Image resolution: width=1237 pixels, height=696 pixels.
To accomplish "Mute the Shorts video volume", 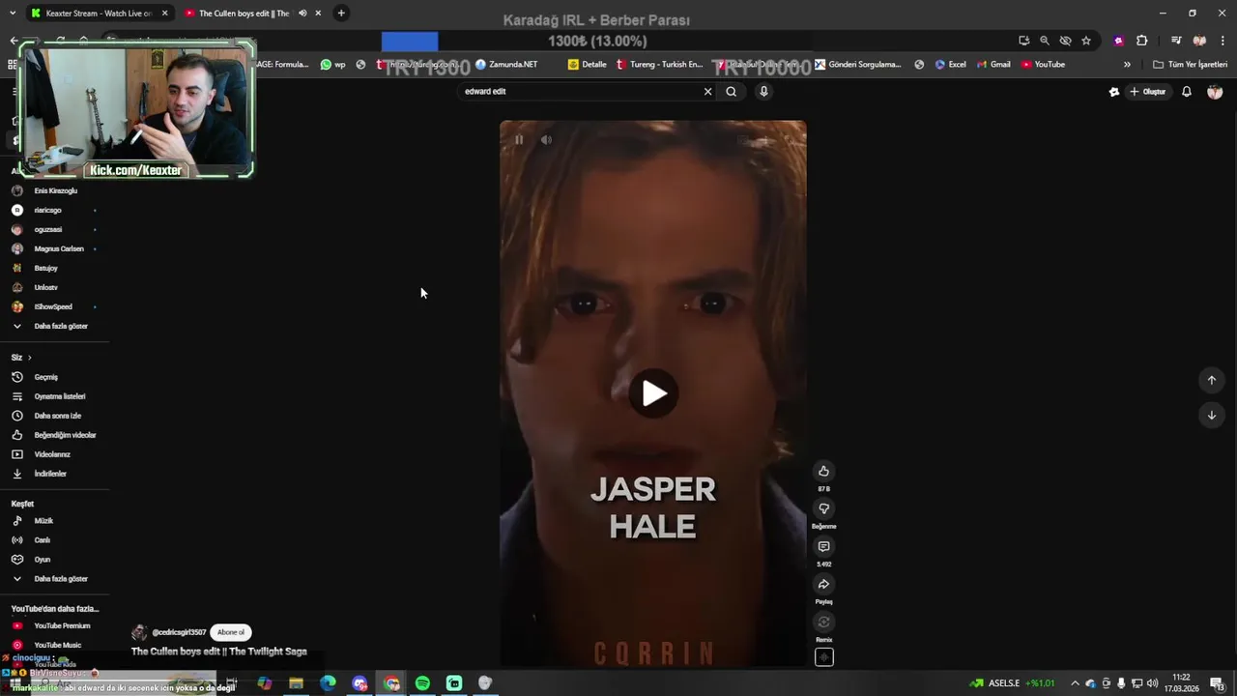I will point(546,140).
